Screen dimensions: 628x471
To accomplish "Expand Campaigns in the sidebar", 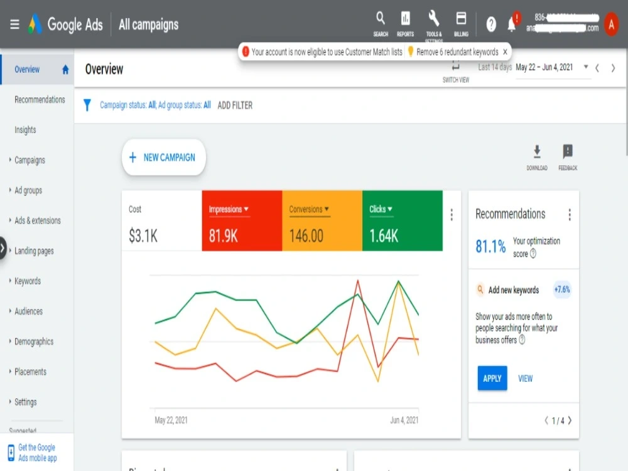I will (x=10, y=160).
